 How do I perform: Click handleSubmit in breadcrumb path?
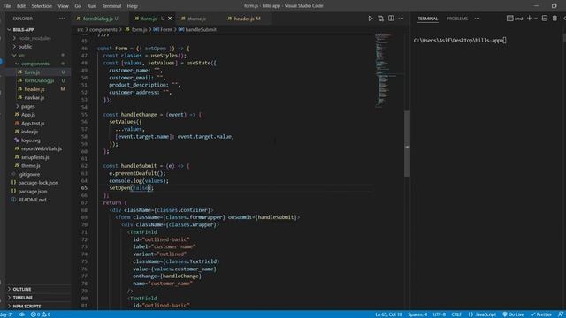point(201,29)
